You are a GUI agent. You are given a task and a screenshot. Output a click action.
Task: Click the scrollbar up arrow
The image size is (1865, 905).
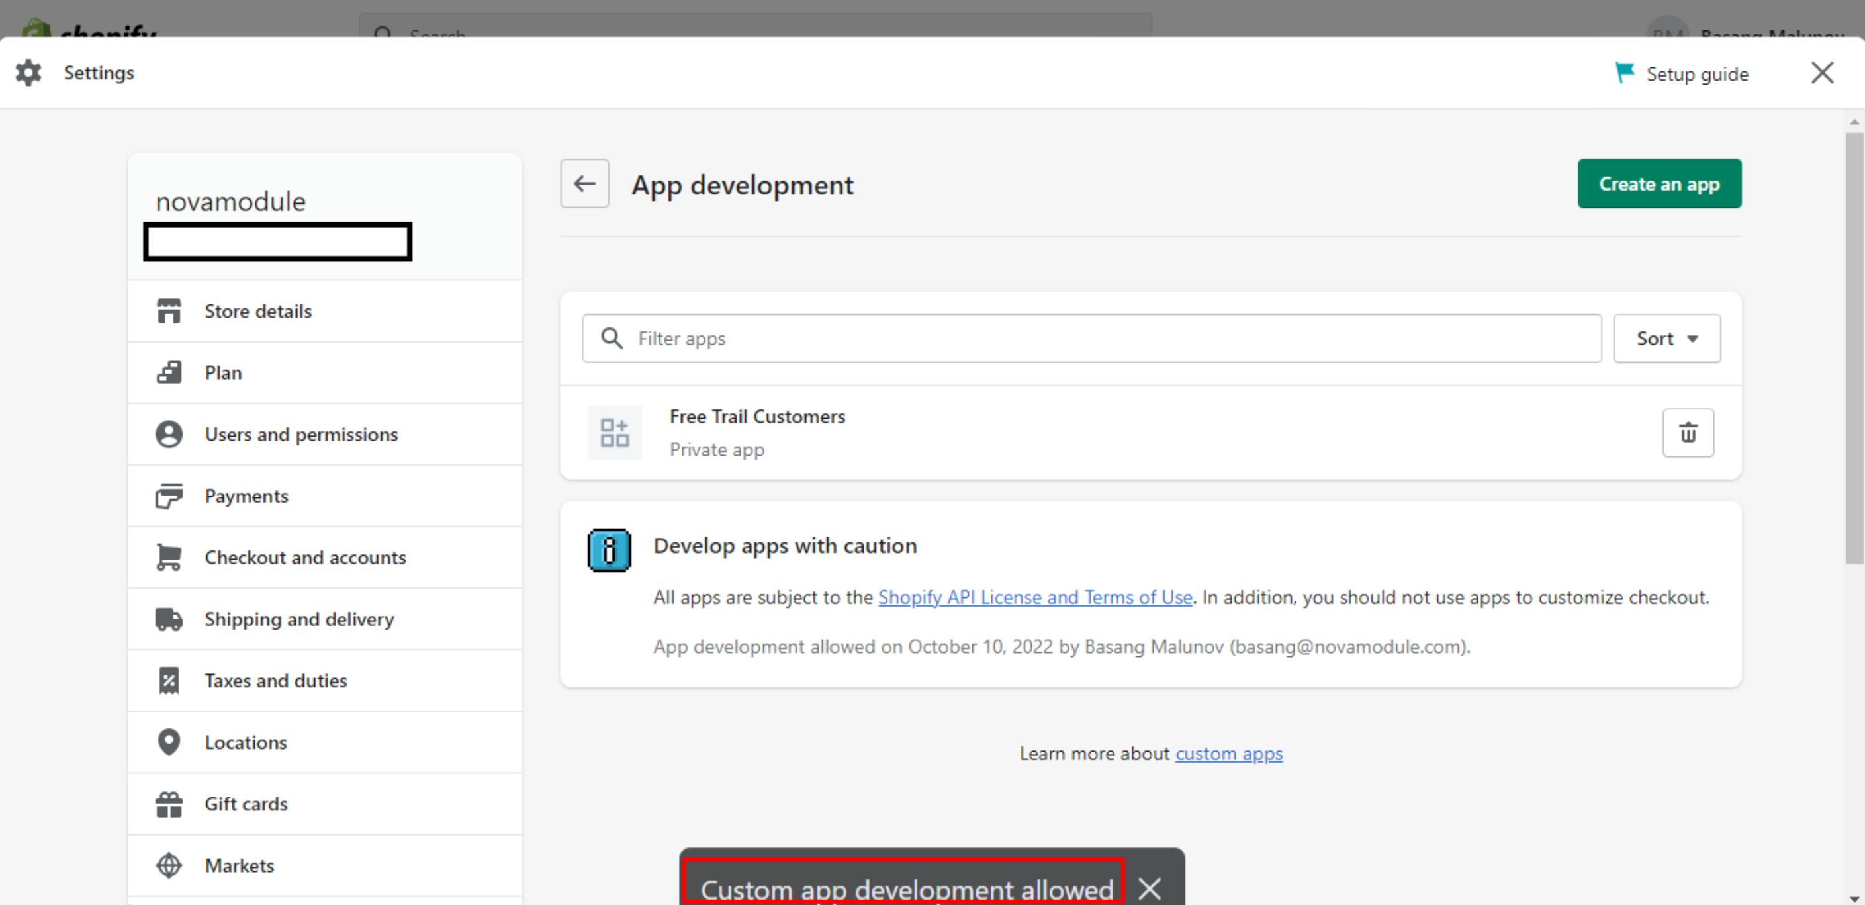point(1854,122)
